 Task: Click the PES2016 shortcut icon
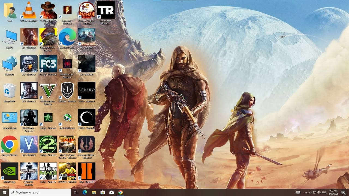(x=67, y=171)
